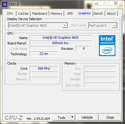Click the CPU-Z title bar text
The width and height of the screenshot is (125, 124).
[x=14, y=5]
